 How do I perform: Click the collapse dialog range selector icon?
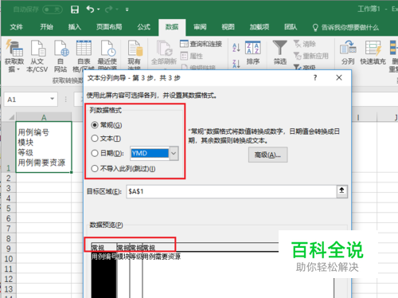click(341, 190)
